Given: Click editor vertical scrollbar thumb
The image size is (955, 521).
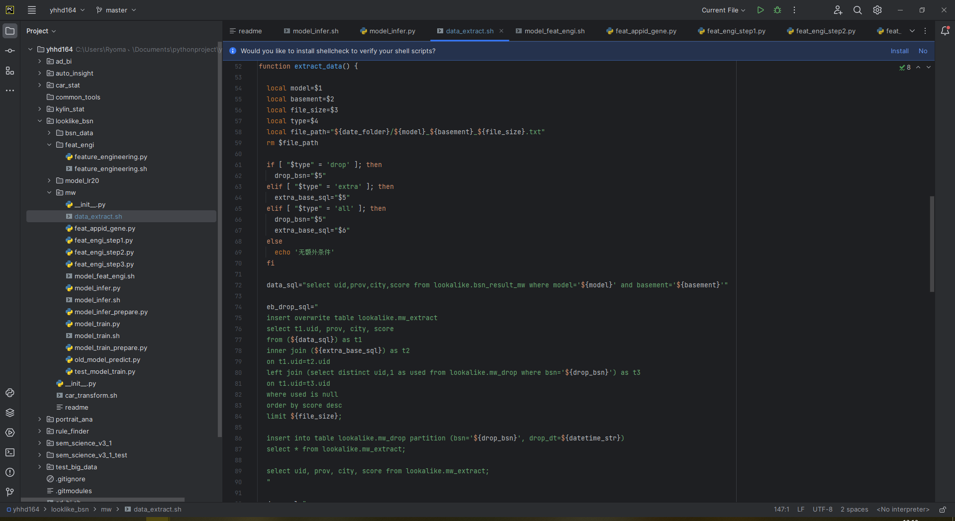Looking at the screenshot, I should pyautogui.click(x=932, y=244).
